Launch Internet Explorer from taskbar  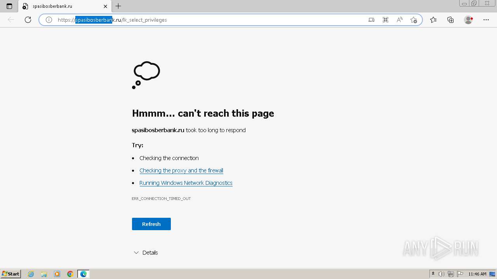[31, 274]
